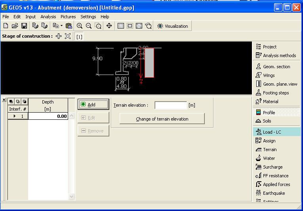The width and height of the screenshot is (303, 211).
Task: Open the Edit menu
Action: 17,17
